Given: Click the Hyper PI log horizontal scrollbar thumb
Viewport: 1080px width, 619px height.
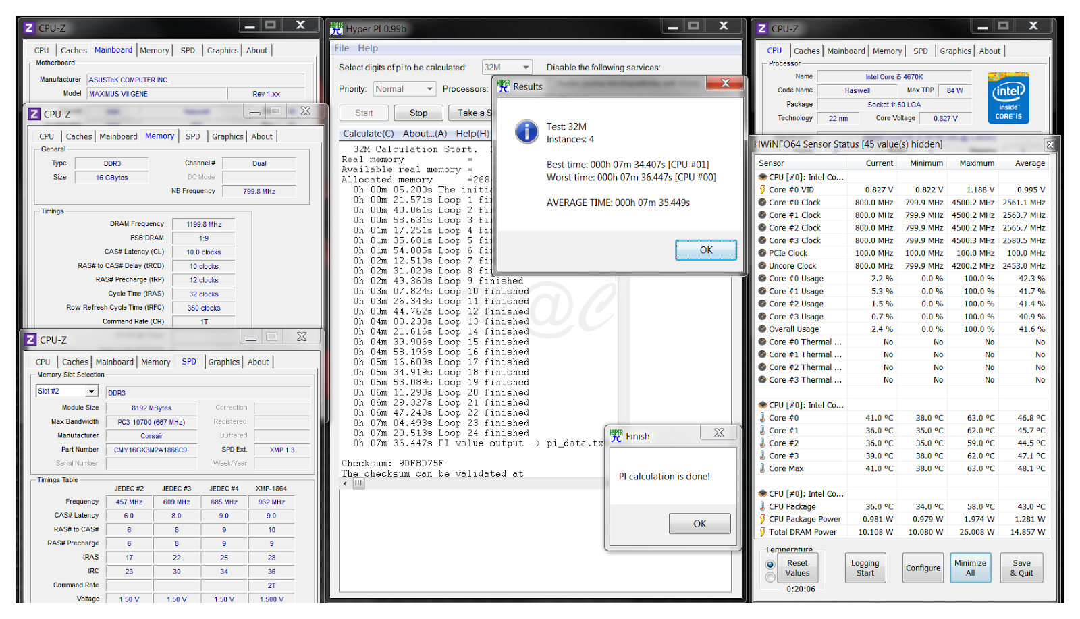Looking at the screenshot, I should (x=358, y=483).
